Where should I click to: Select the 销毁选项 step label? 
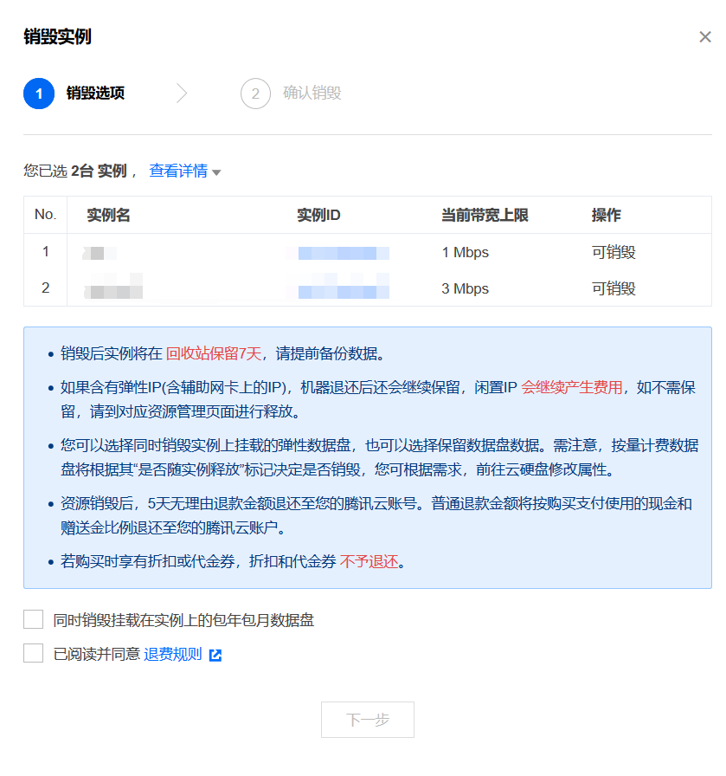95,94
